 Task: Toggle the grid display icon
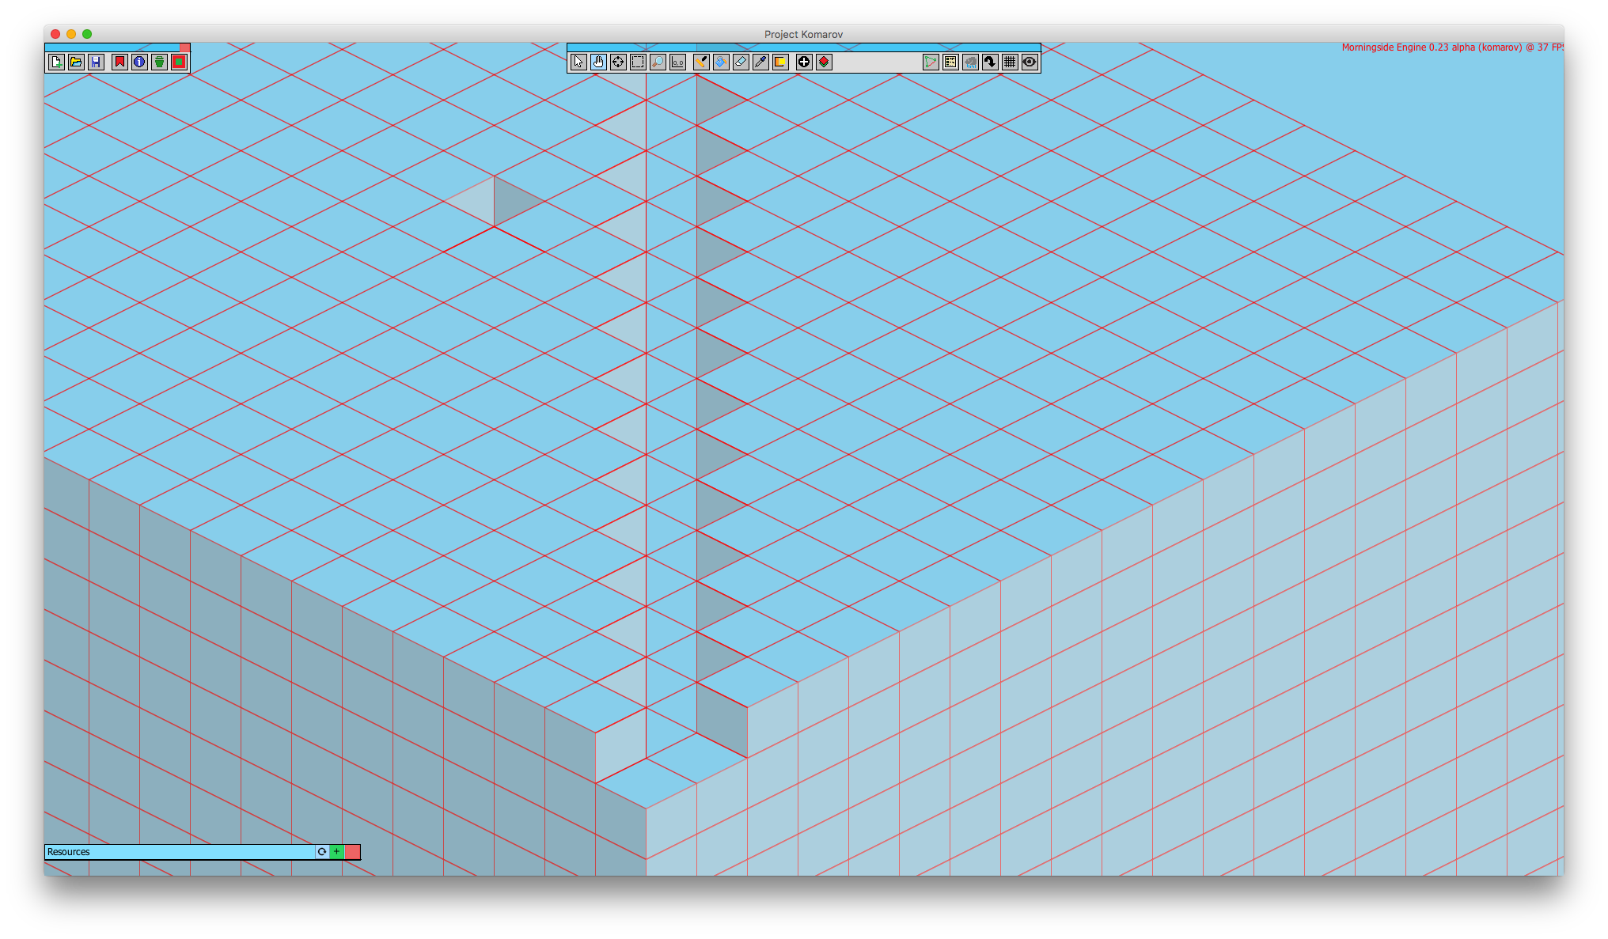[x=1010, y=62]
